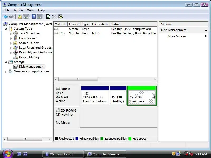Screen dimensions: 211x158
Task: Switch to the Welcome Center taskbar button
Action: tap(63, 154)
